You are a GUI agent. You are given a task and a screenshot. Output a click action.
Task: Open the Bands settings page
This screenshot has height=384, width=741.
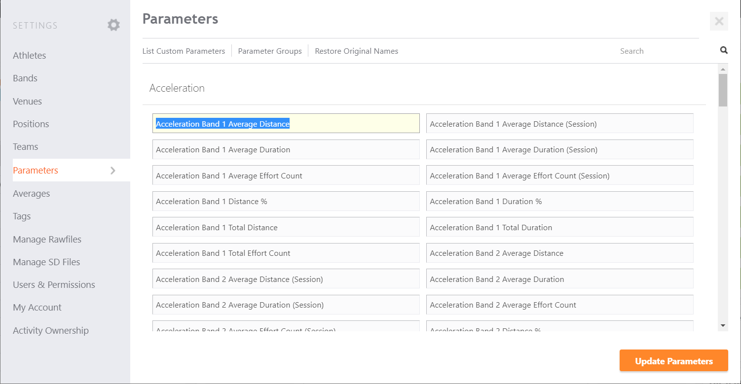pyautogui.click(x=25, y=78)
